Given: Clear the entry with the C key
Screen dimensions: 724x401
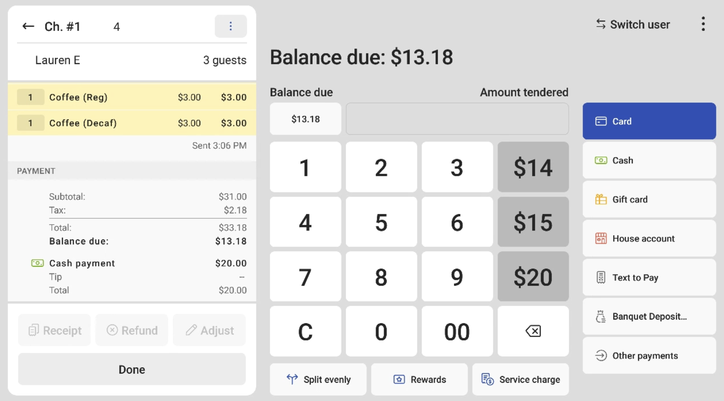Looking at the screenshot, I should (x=305, y=331).
